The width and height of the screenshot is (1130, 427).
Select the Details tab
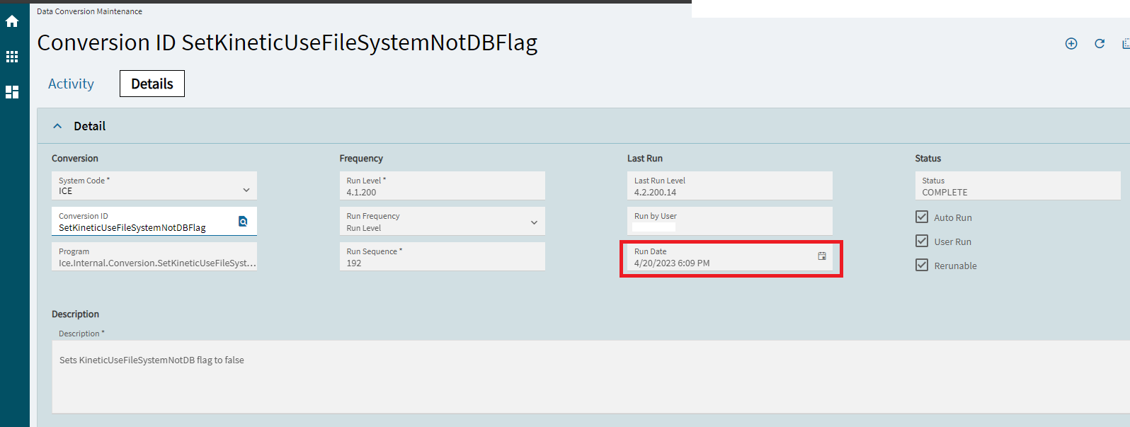(152, 84)
